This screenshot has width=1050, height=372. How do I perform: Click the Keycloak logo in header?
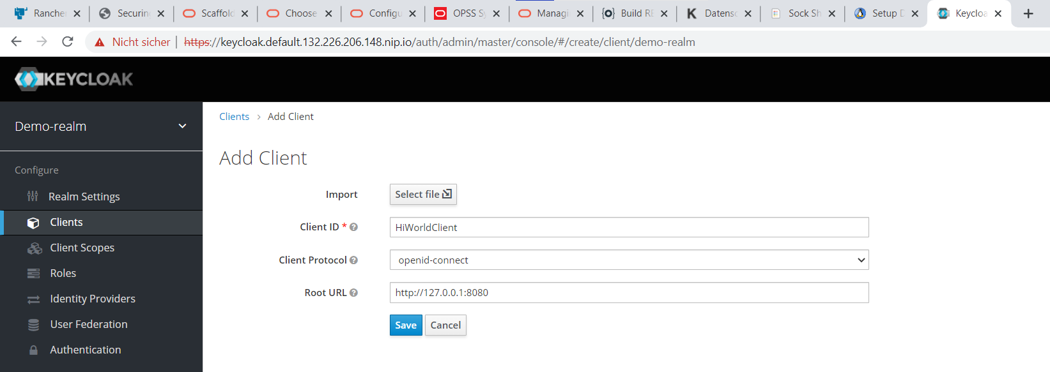(73, 79)
